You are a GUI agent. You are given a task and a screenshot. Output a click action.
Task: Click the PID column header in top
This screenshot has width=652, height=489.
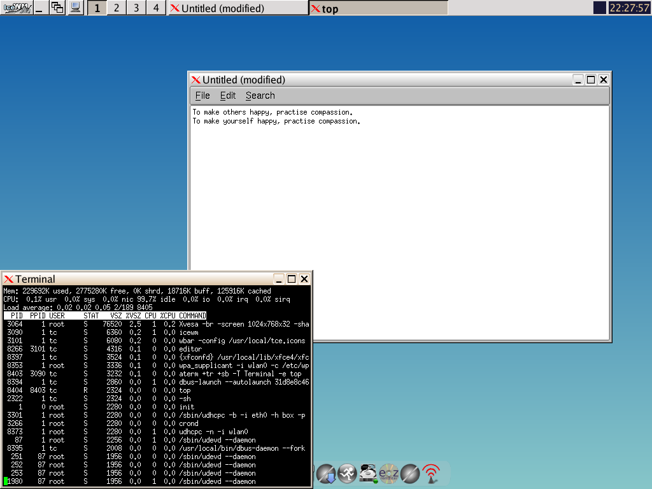coord(17,316)
